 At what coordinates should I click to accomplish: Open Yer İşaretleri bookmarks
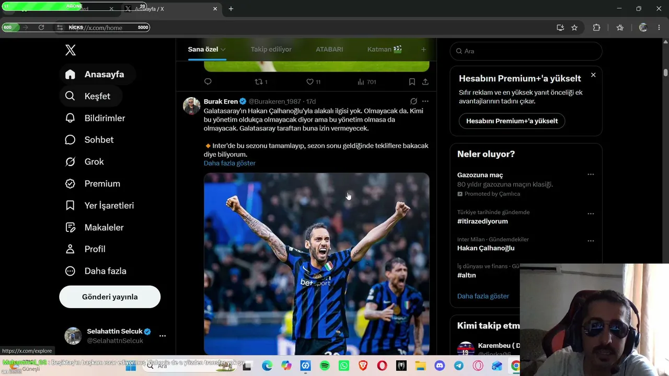coord(99,206)
